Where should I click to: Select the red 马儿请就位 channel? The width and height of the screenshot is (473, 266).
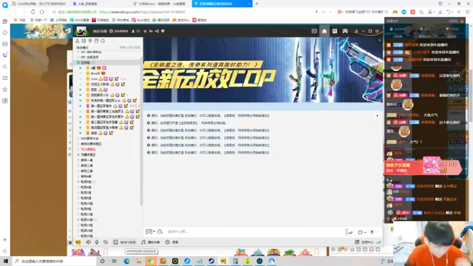(88, 150)
